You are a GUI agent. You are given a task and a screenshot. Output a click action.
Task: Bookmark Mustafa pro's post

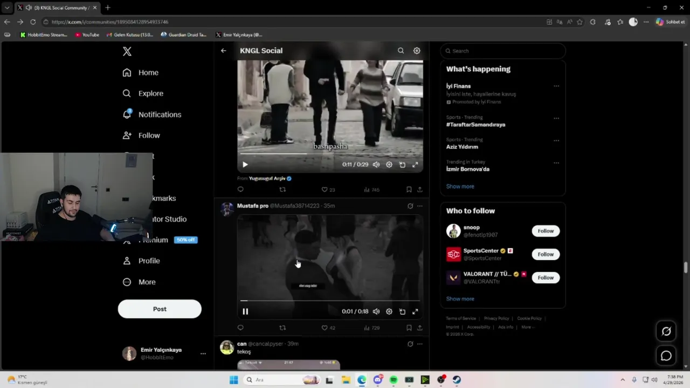409,328
